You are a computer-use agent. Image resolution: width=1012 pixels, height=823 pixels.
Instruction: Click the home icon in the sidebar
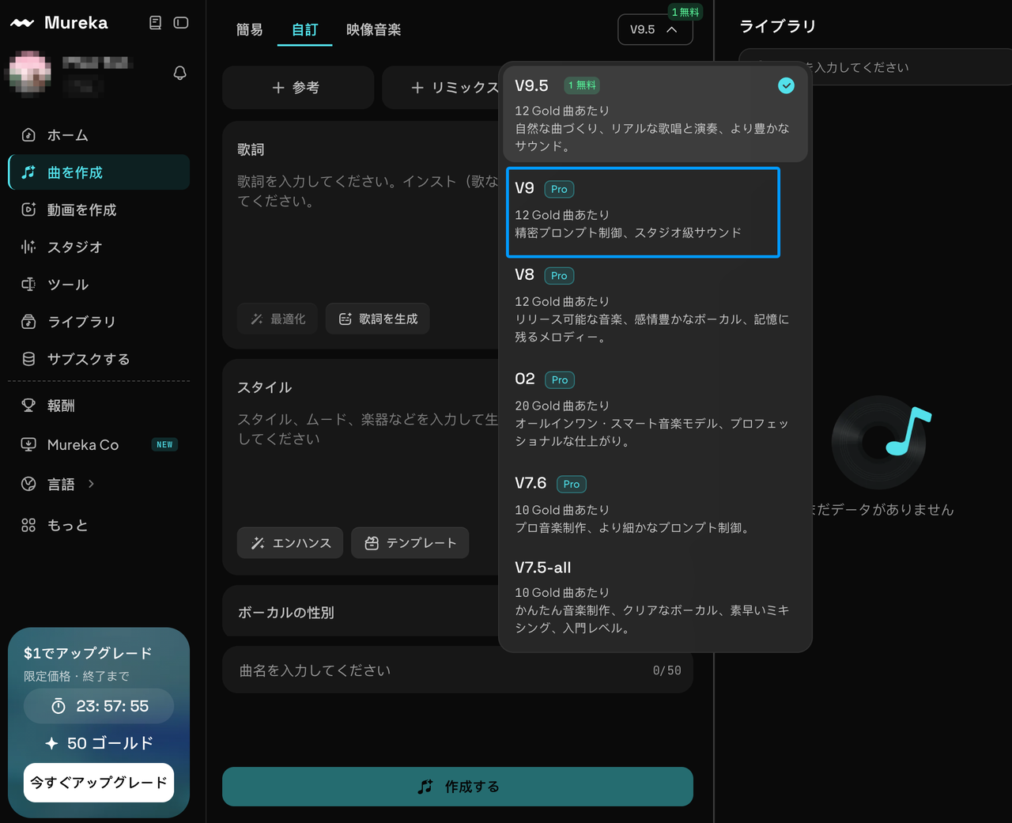point(28,135)
